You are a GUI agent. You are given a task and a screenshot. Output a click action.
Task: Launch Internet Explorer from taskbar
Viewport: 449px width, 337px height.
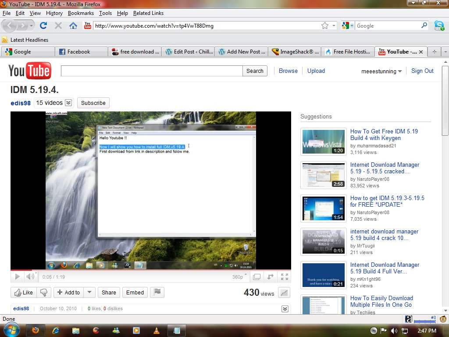click(56, 330)
